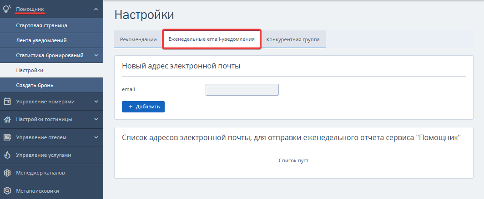Click the flame icon for Управление услугами
Screen dimensions: 484x199
7,155
